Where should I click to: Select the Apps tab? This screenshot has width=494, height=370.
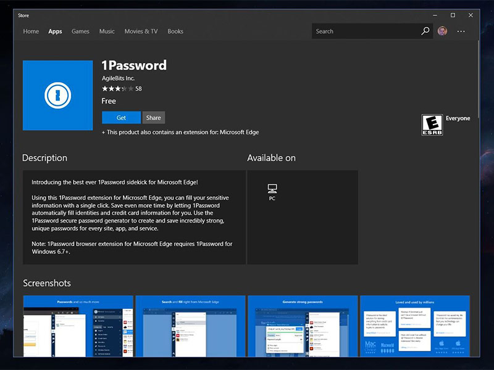click(x=55, y=31)
